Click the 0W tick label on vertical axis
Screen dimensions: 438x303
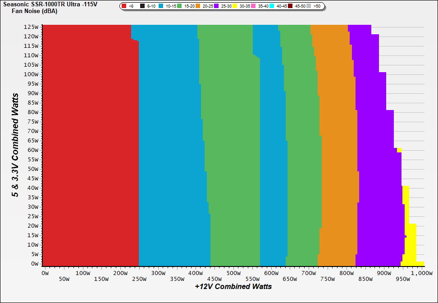coord(35,264)
